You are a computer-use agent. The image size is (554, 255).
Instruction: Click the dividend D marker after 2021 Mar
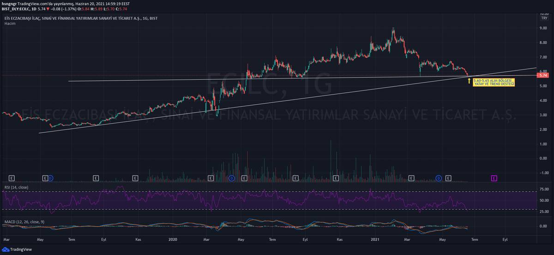coord(439,178)
